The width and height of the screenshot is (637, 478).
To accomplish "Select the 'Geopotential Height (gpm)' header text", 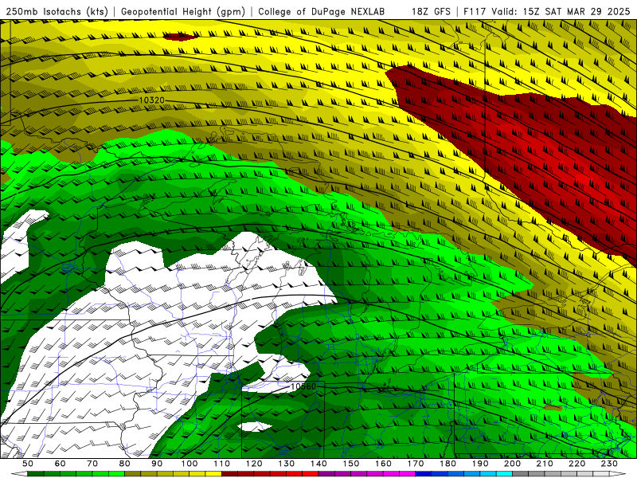I will coord(183,12).
